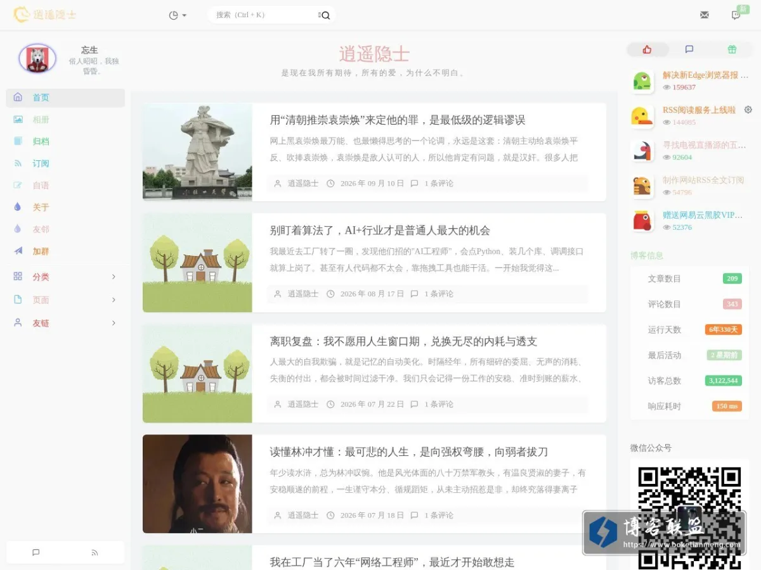761x570 pixels.
Task: Click the droplet icon beside 友邻
Action: point(18,229)
